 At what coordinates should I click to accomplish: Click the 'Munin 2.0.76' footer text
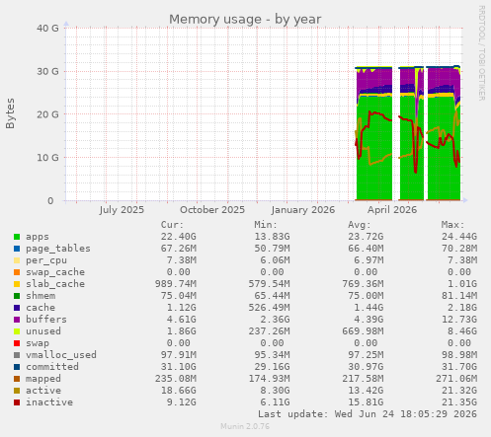(245, 426)
